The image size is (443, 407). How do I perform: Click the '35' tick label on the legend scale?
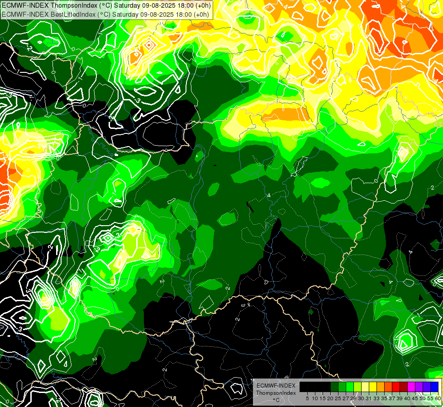pyautogui.click(x=384, y=398)
